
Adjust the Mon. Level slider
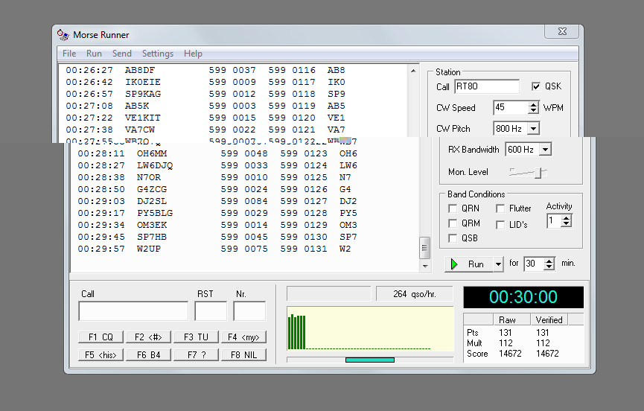tap(538, 172)
